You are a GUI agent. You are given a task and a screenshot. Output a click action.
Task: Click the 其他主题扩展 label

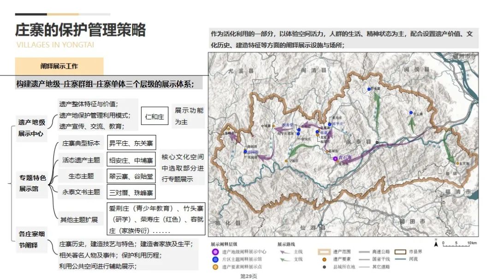[79, 220]
